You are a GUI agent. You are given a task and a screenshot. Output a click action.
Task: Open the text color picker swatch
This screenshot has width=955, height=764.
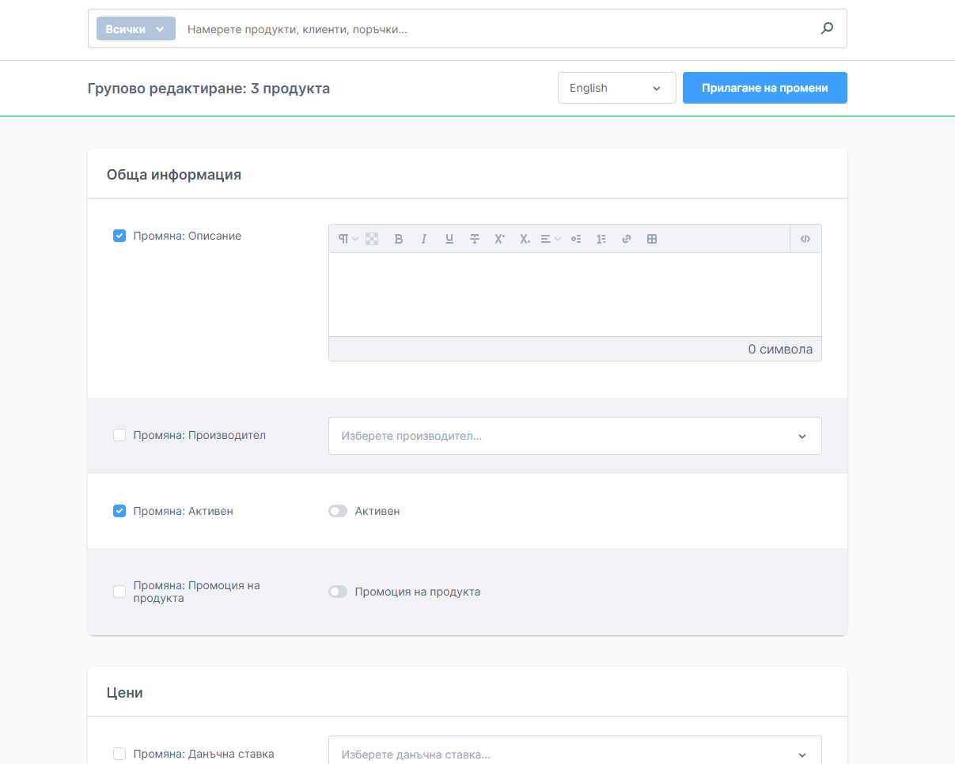372,239
